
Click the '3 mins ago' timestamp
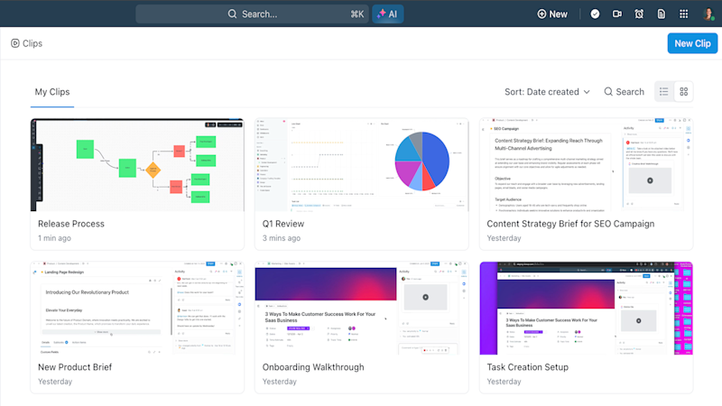[x=282, y=238]
